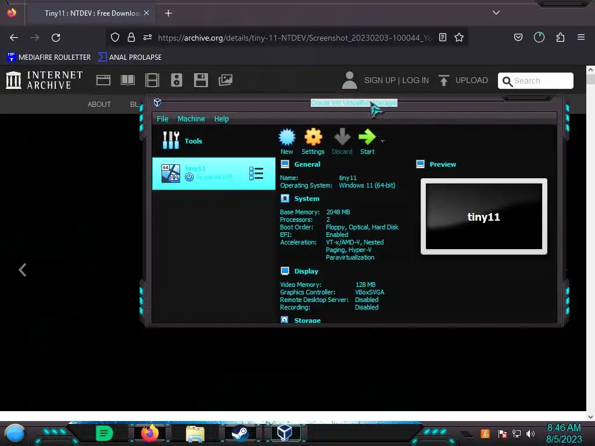
Task: Open Internet Archive audio speaker icon
Action: tap(177, 80)
